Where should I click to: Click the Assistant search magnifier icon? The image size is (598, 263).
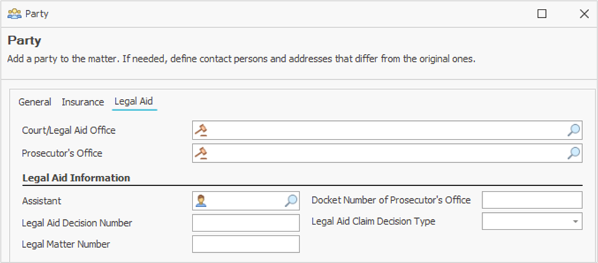pyautogui.click(x=291, y=201)
